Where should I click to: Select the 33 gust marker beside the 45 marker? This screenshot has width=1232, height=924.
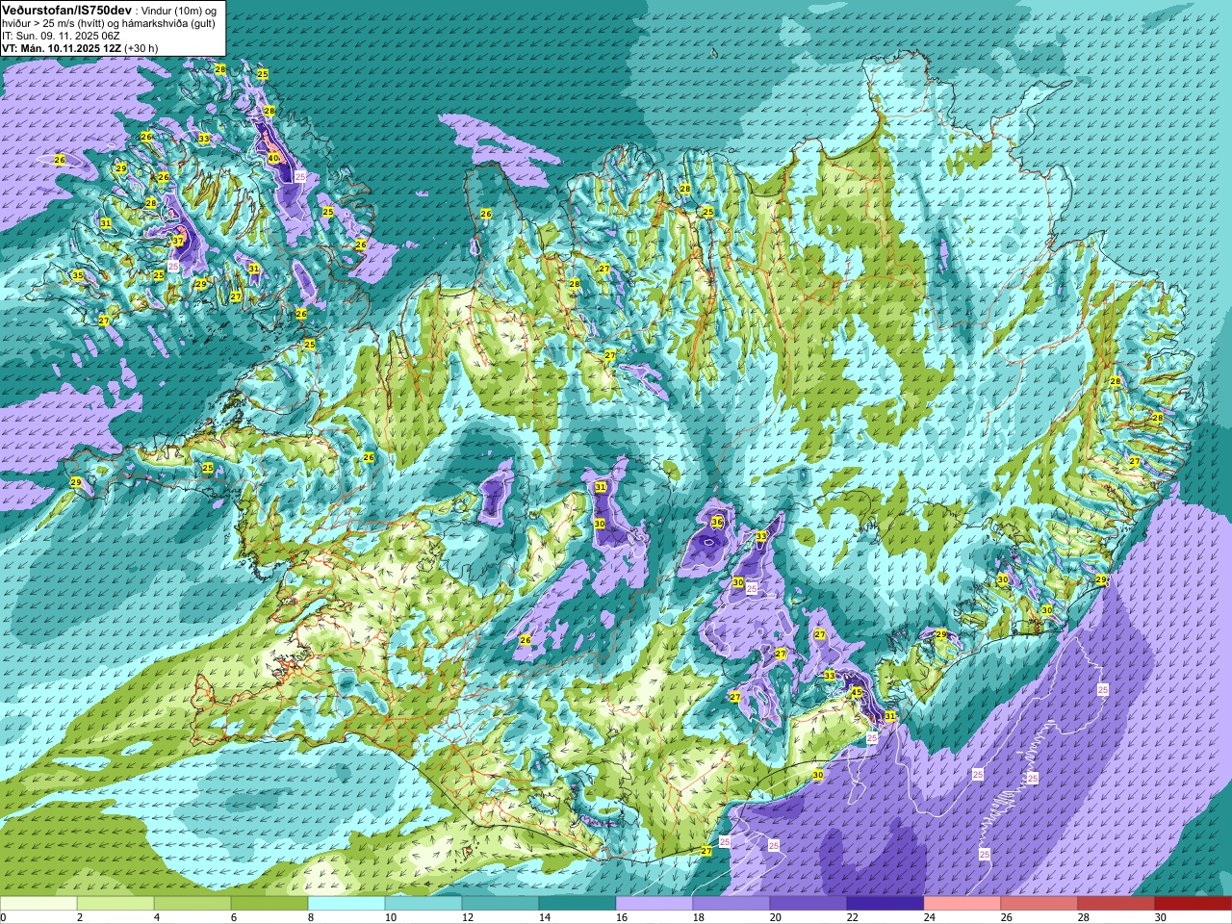pos(830,676)
